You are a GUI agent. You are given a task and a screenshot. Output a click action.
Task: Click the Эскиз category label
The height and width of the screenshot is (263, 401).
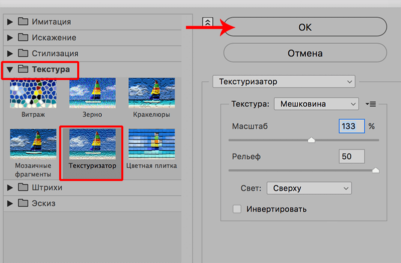(44, 203)
